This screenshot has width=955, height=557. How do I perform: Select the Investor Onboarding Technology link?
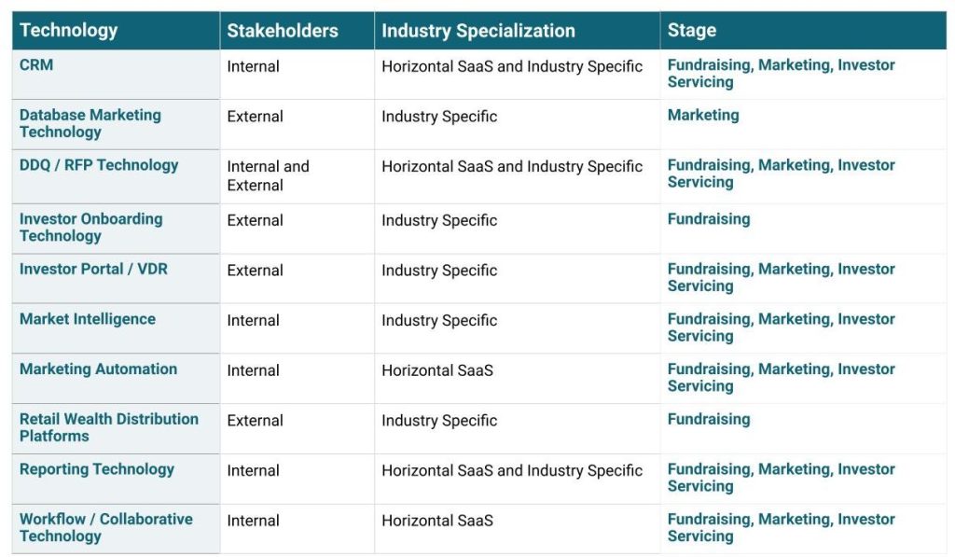90,227
